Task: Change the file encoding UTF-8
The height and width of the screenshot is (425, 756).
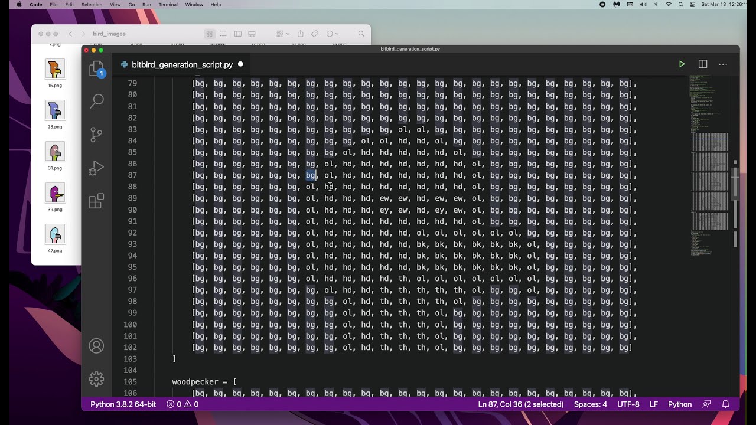Action: 628,404
